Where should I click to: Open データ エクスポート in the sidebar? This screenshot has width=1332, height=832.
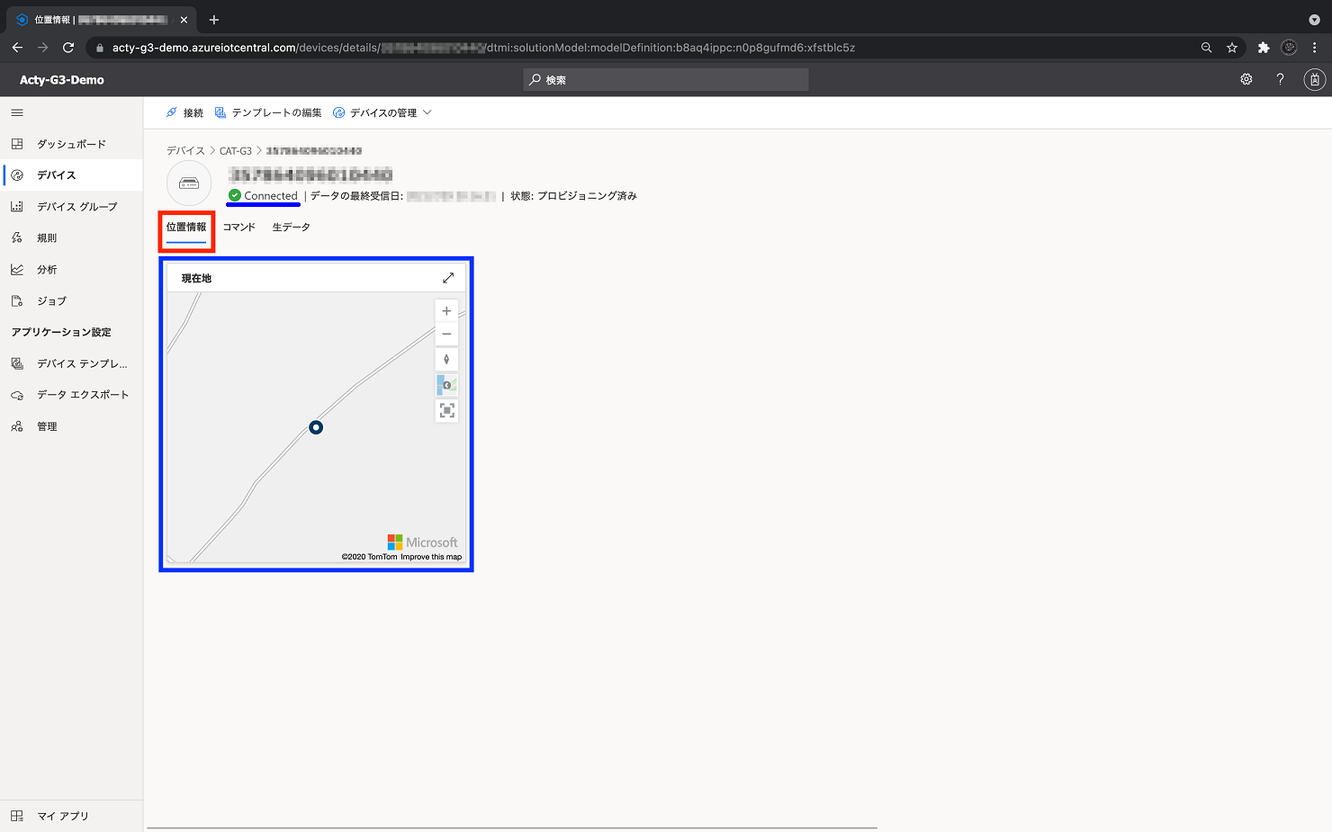click(x=71, y=395)
